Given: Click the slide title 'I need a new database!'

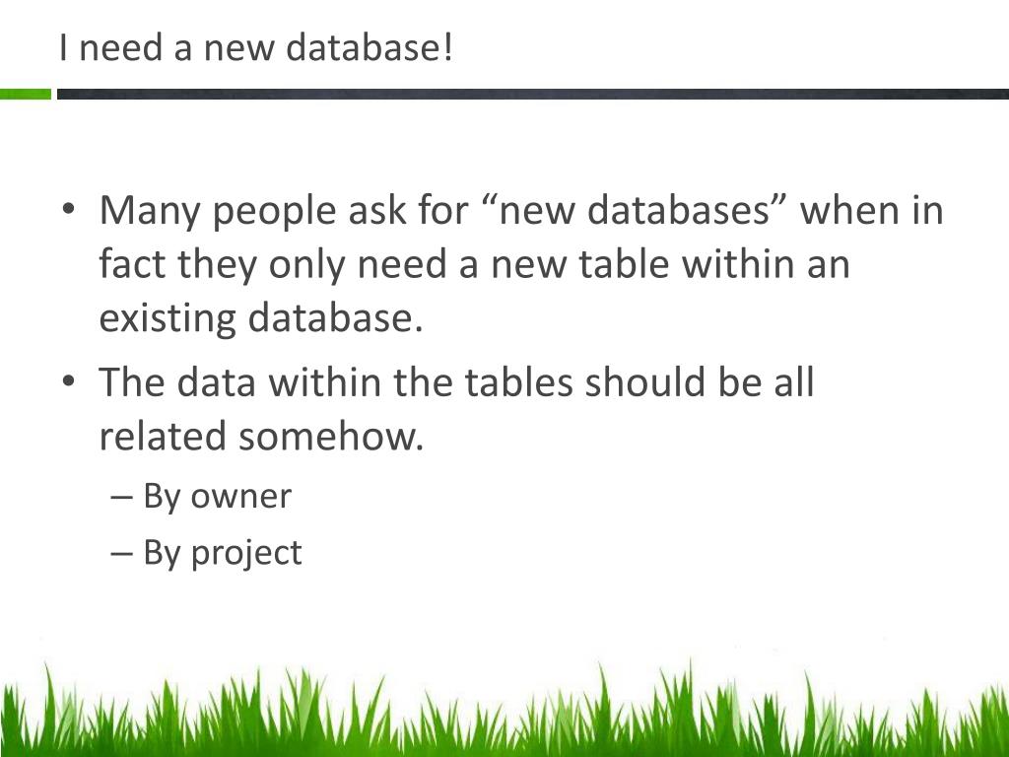Looking at the screenshot, I should 256,48.
